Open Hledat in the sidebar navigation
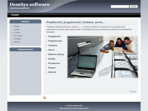148x111 pixels. (17, 42)
